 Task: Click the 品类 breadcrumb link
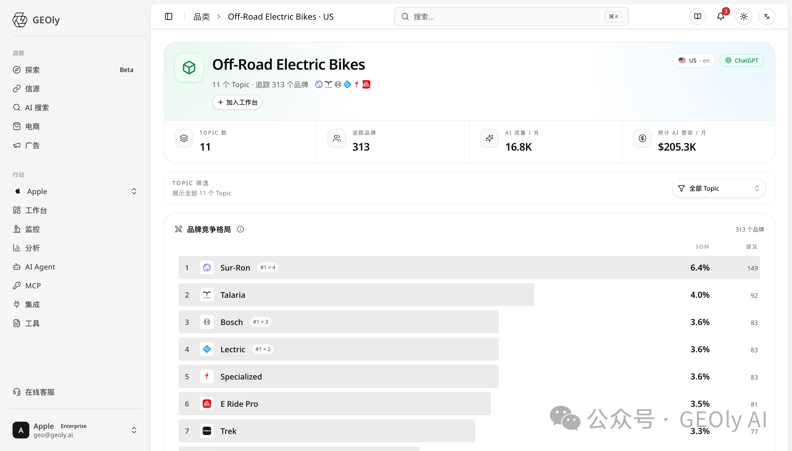pyautogui.click(x=202, y=16)
